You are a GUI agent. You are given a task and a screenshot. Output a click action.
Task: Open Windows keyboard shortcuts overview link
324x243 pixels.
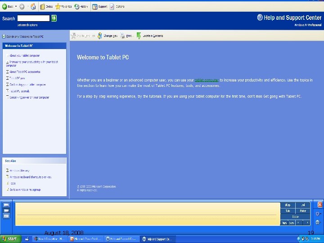(x=31, y=177)
